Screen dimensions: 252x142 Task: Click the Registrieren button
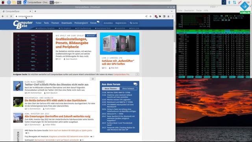tap(121, 23)
